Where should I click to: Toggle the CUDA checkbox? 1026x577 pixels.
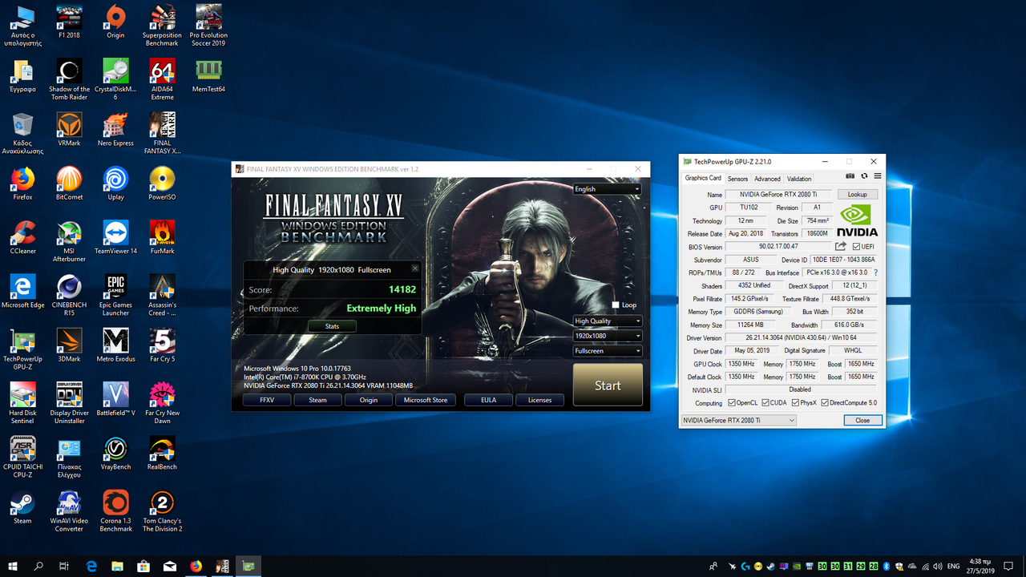click(765, 402)
